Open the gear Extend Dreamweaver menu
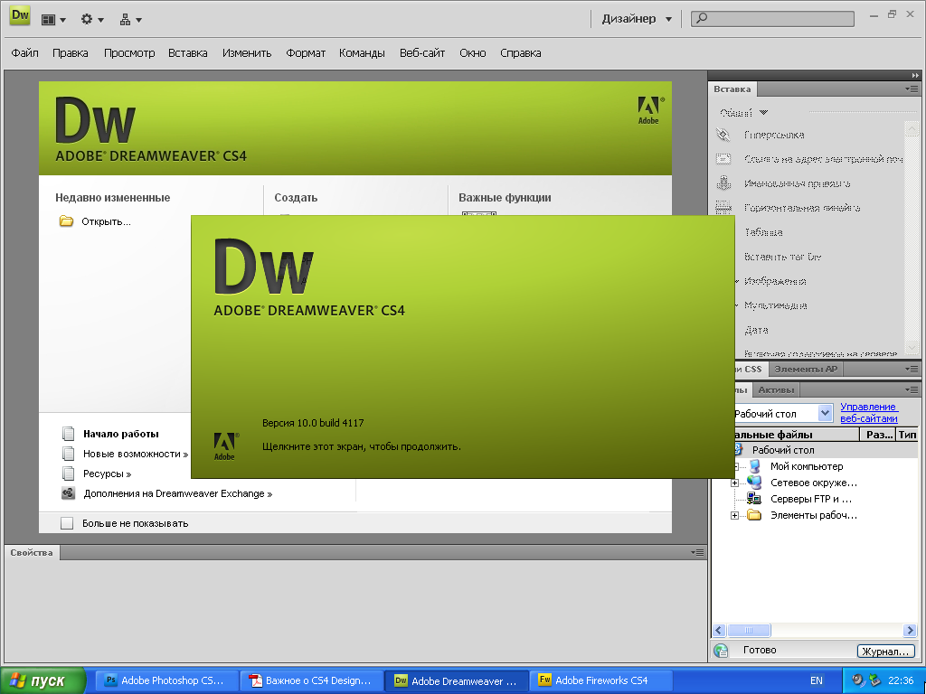 [91, 20]
